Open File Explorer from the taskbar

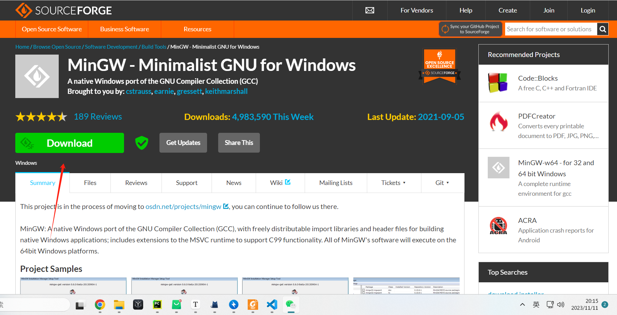119,305
